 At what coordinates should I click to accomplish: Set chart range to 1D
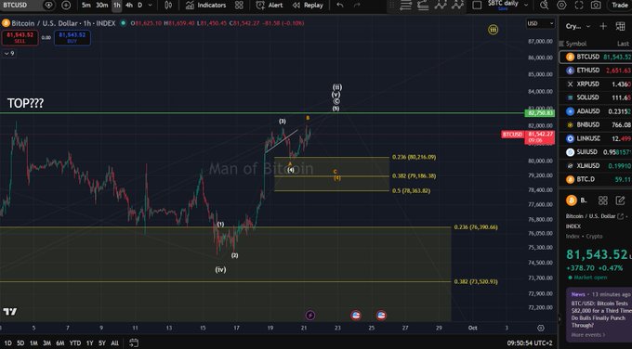(8, 343)
